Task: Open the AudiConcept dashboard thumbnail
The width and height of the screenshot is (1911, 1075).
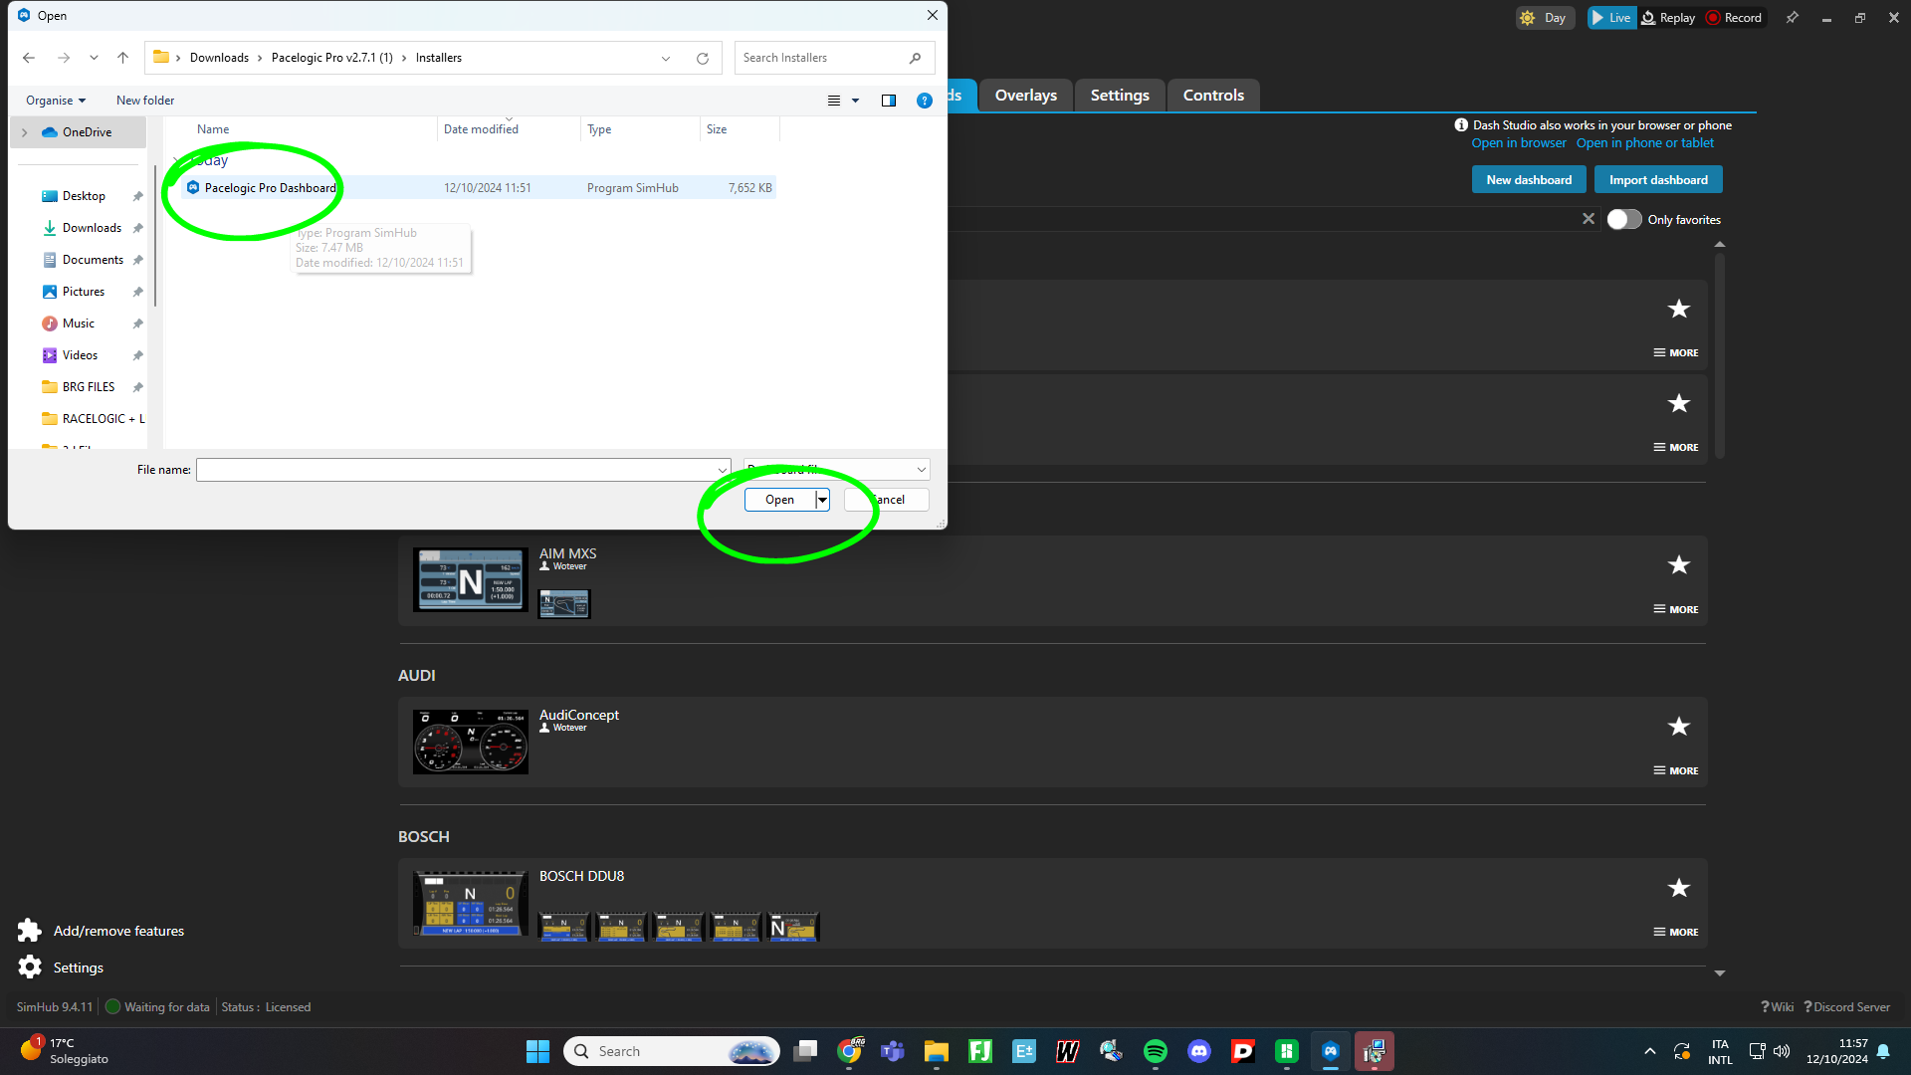Action: (x=471, y=742)
